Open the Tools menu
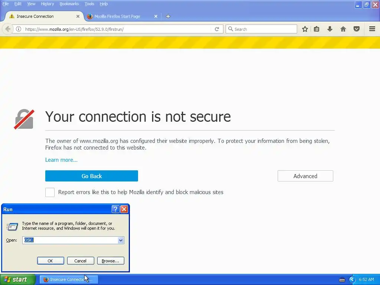This screenshot has height=285, width=380. pos(89,4)
